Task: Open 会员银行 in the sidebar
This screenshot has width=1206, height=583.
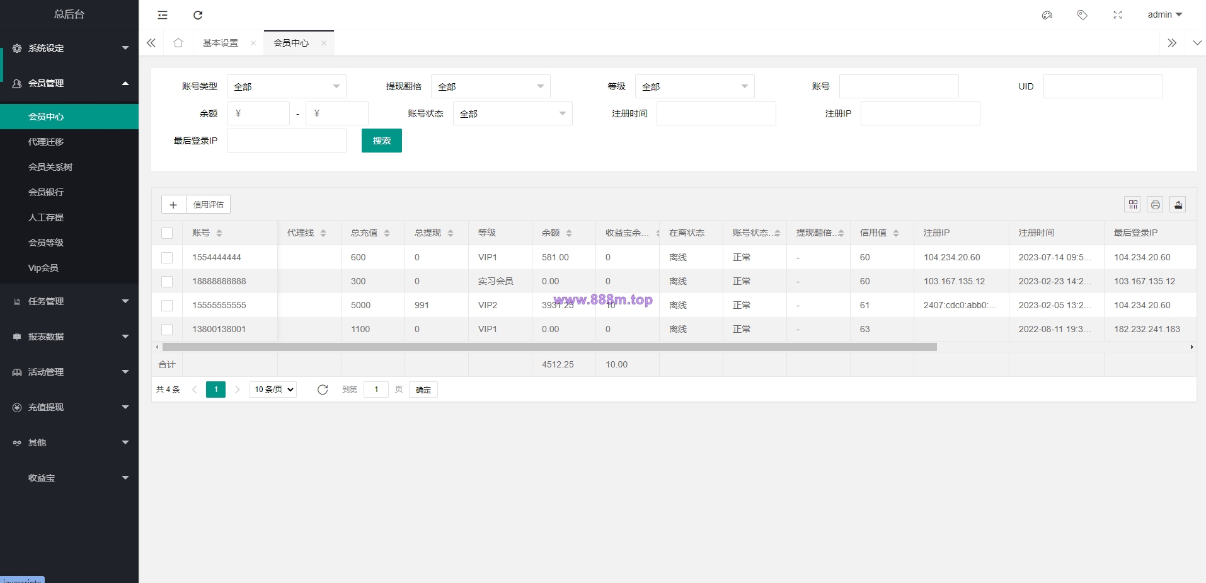Action: (x=69, y=192)
